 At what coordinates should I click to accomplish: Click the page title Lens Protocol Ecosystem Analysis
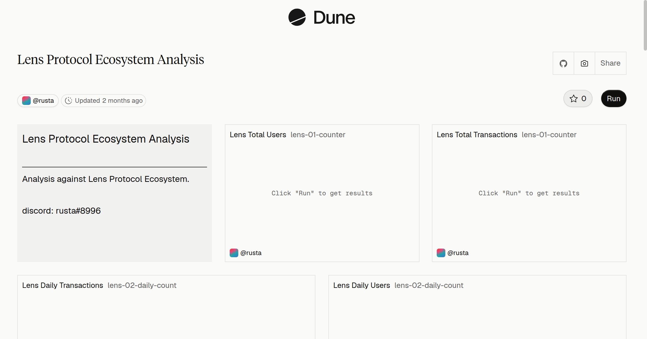click(x=111, y=60)
